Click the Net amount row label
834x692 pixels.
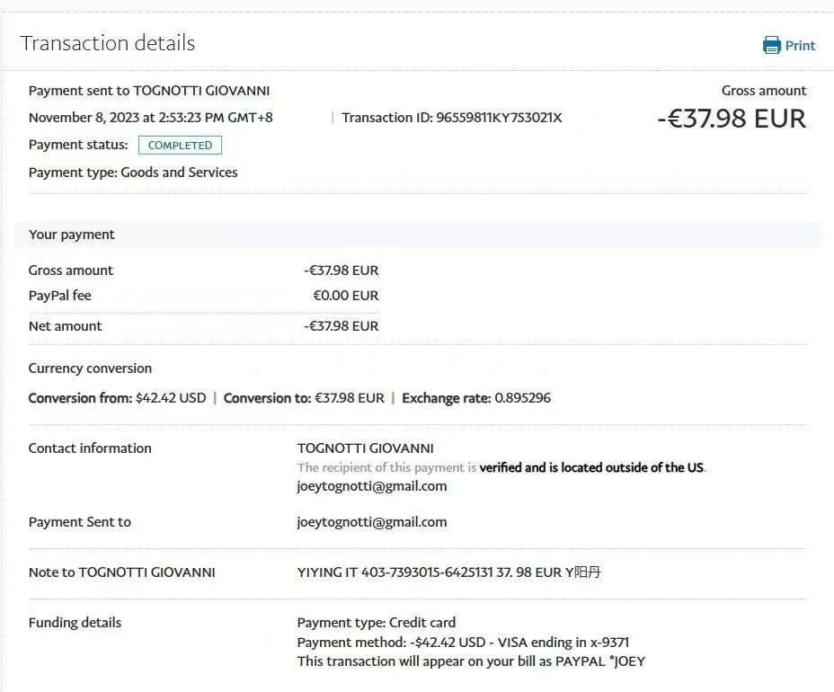[65, 326]
